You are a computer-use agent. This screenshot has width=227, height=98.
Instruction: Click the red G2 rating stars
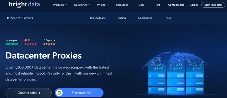click(31, 44)
